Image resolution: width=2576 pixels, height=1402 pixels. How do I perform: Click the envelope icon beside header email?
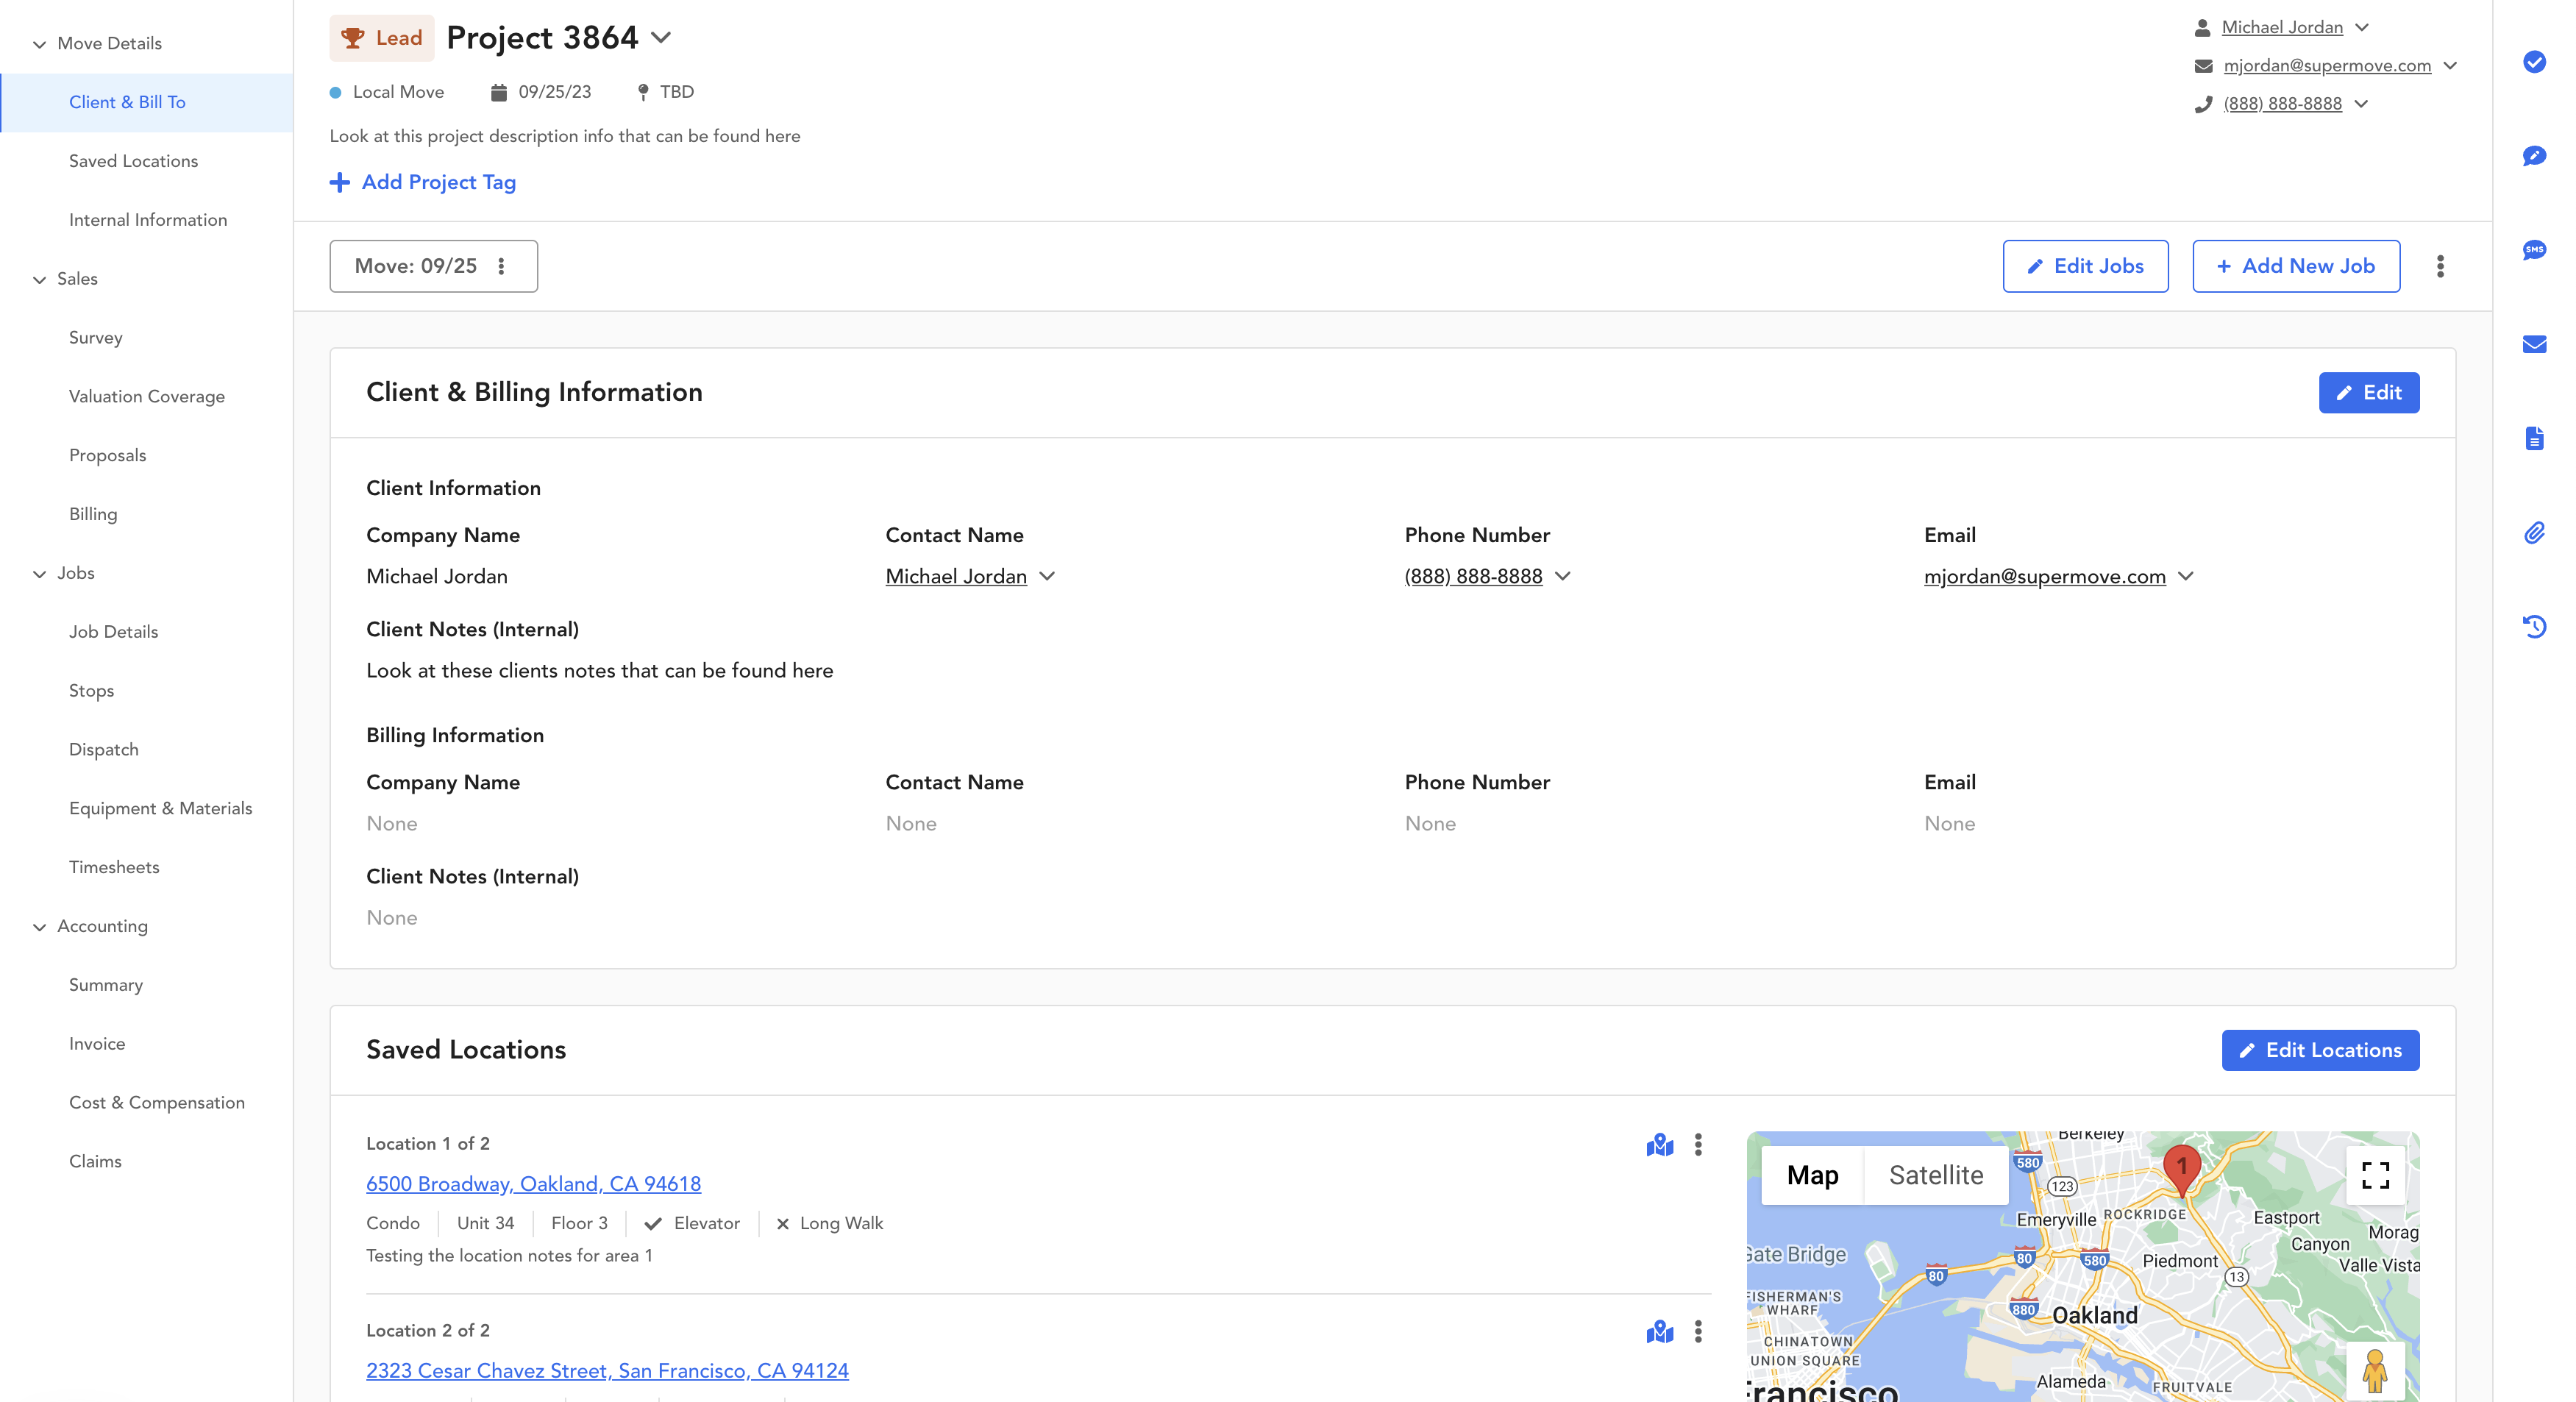[2203, 66]
